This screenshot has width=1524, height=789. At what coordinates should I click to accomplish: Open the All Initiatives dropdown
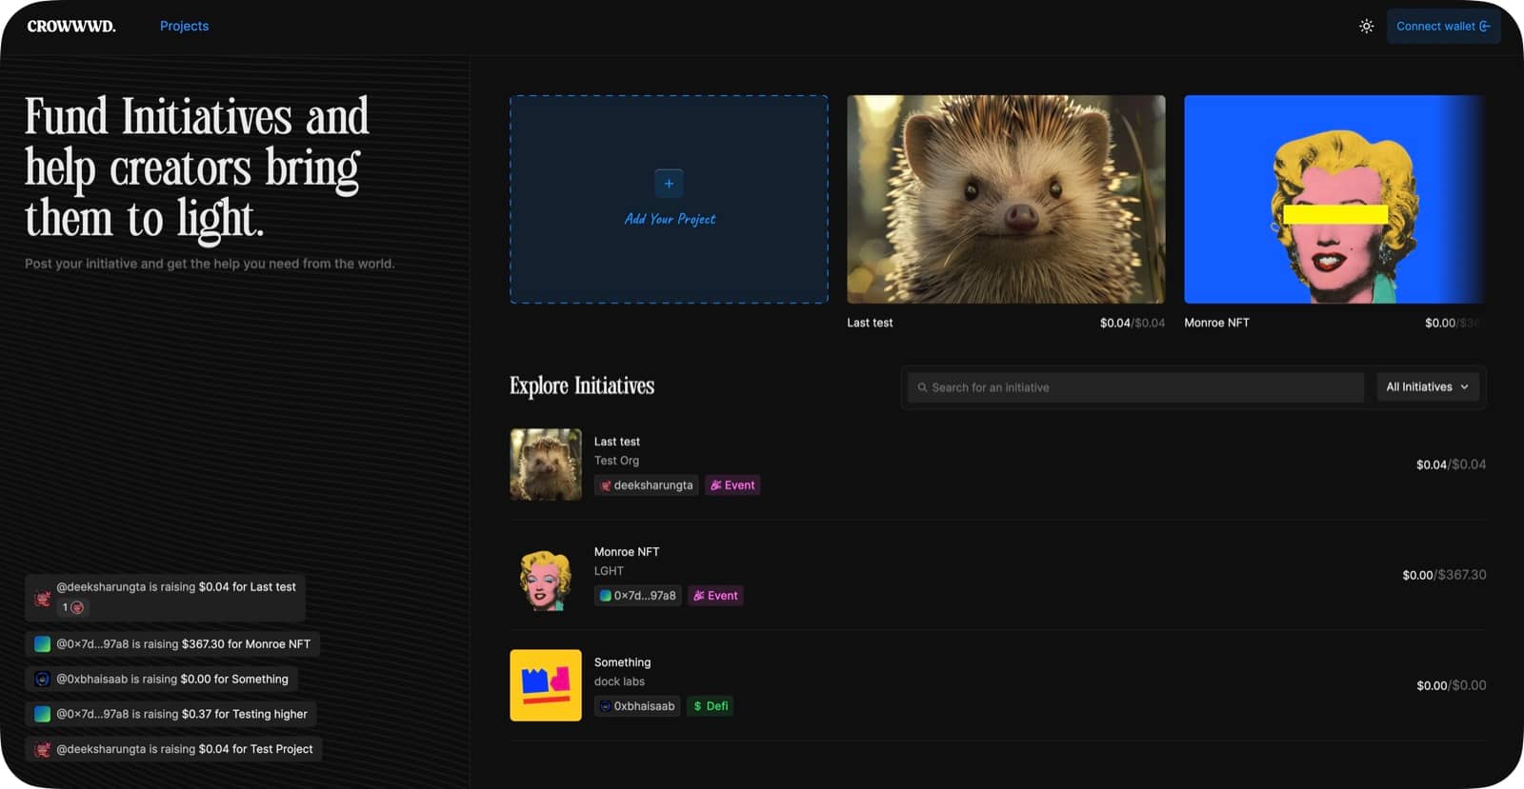coord(1428,387)
